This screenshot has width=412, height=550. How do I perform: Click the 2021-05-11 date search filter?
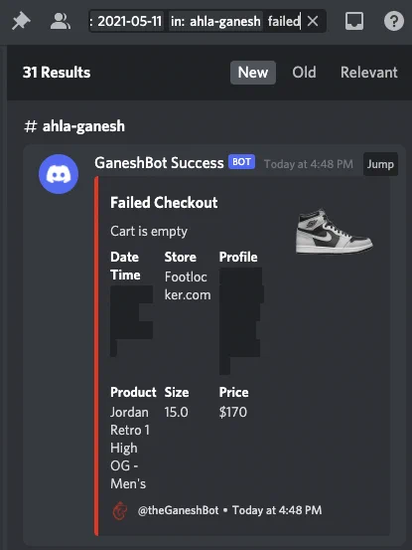[126, 22]
